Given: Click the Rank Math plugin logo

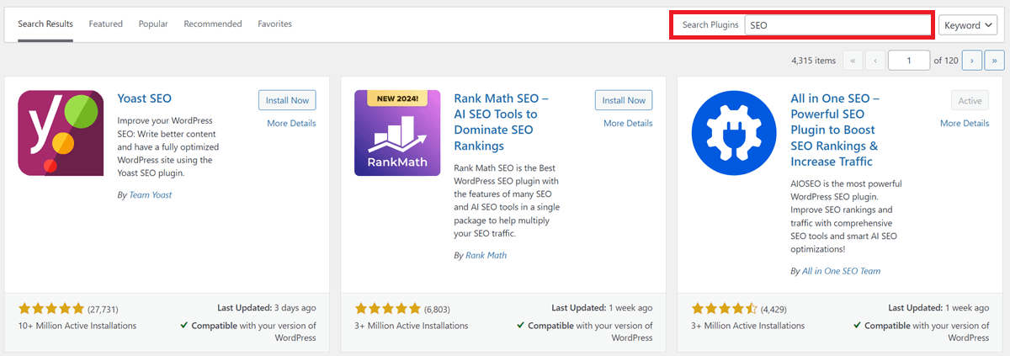Looking at the screenshot, I should [397, 133].
